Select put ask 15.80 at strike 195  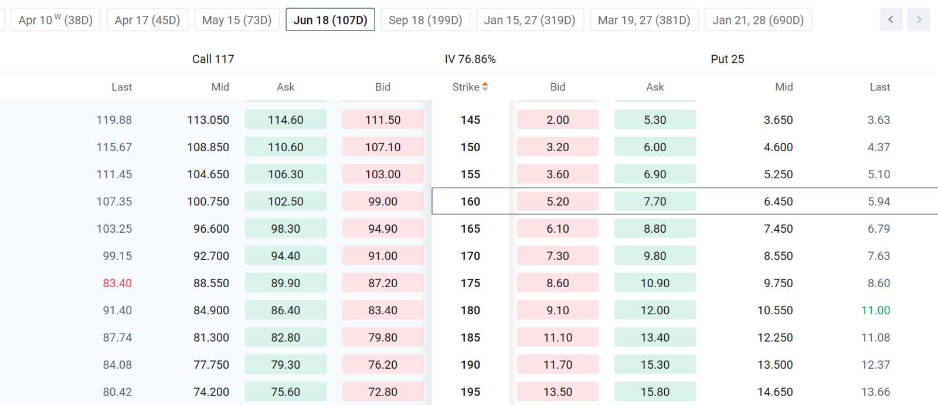[655, 392]
